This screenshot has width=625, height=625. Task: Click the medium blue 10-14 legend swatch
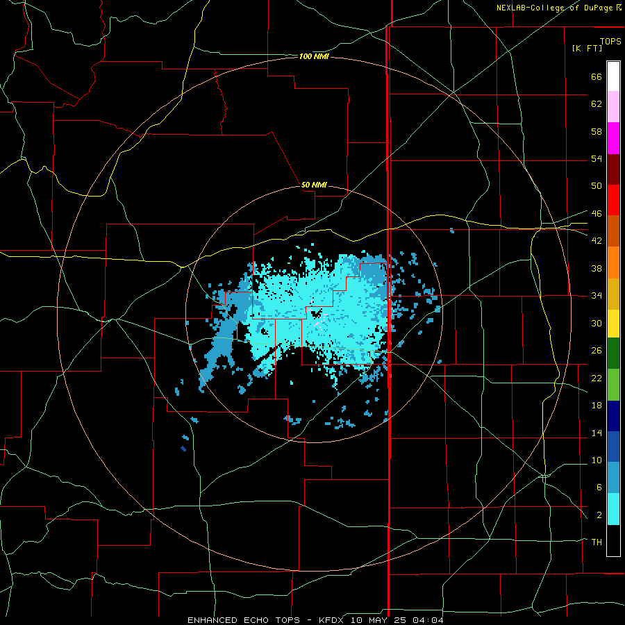[x=613, y=447]
